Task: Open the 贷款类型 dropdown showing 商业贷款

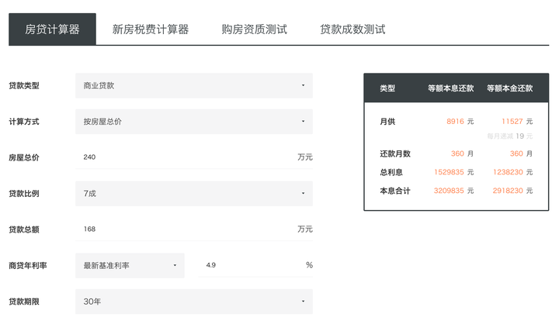Action: coord(194,85)
